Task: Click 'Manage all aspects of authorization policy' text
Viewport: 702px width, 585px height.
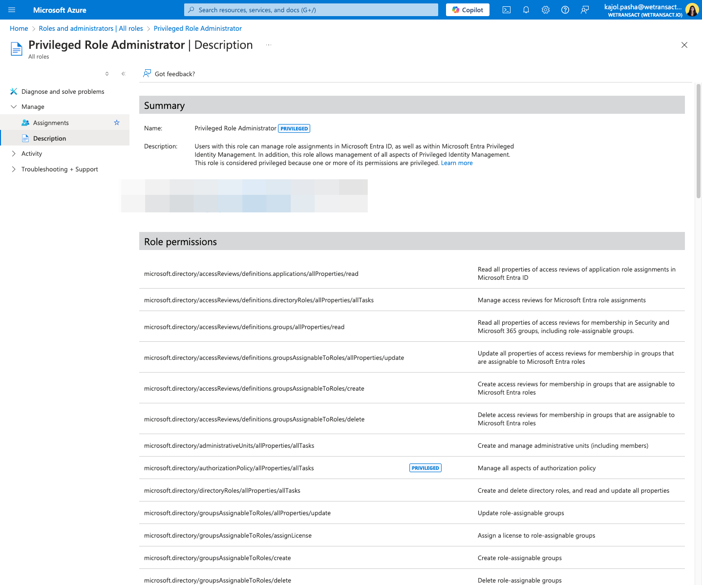Action: click(537, 468)
